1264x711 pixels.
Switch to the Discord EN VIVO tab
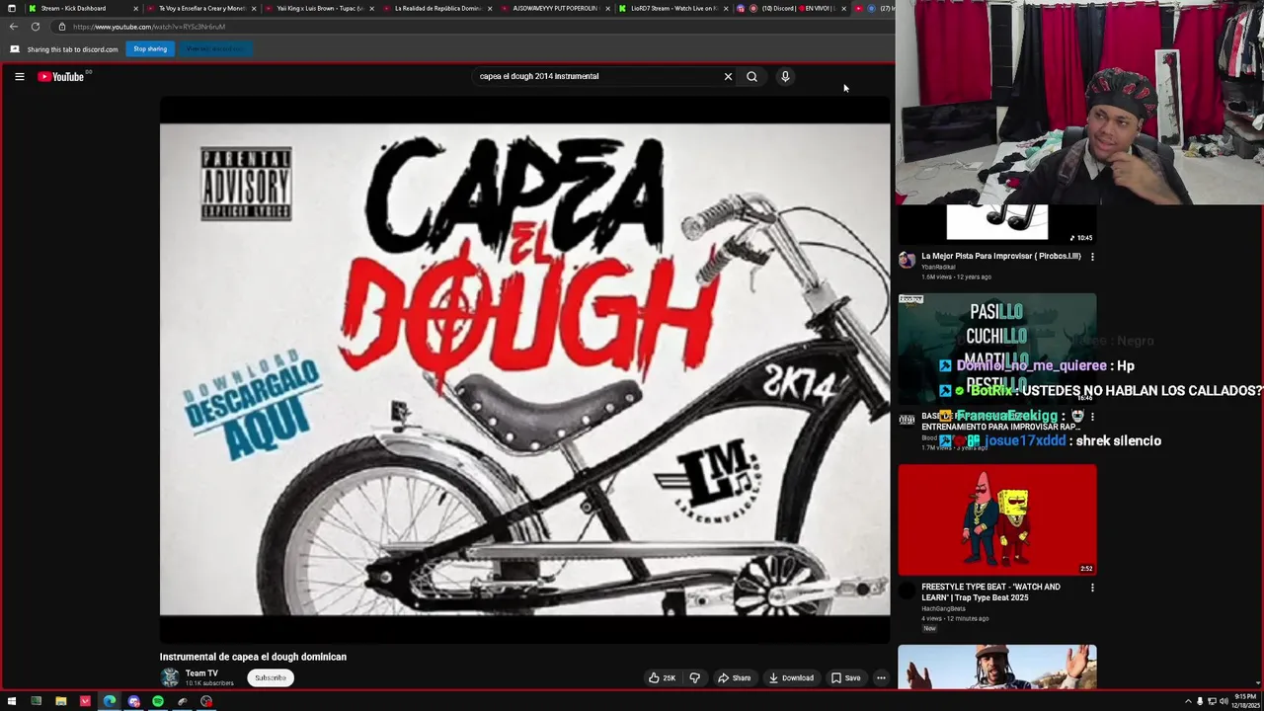coord(792,8)
